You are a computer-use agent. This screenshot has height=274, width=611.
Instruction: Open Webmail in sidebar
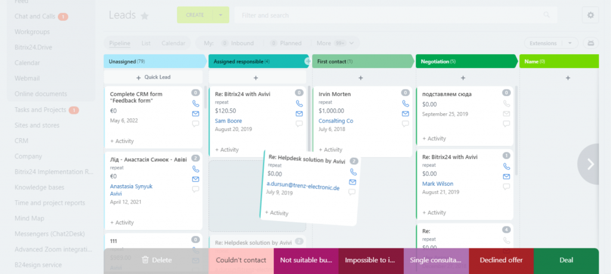pos(27,78)
